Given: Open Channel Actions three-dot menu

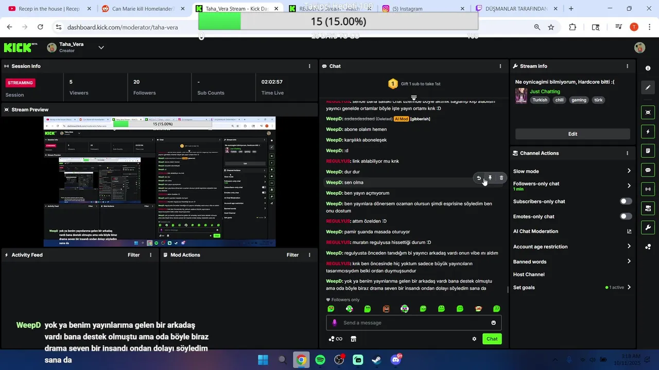Looking at the screenshot, I should pyautogui.click(x=627, y=153).
